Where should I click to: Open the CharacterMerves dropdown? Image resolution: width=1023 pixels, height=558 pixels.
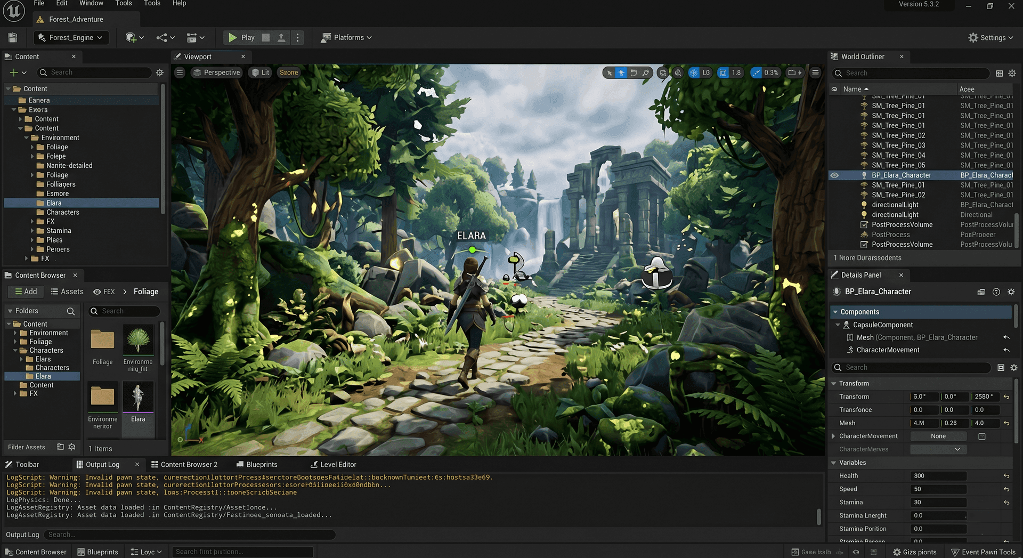tap(938, 449)
